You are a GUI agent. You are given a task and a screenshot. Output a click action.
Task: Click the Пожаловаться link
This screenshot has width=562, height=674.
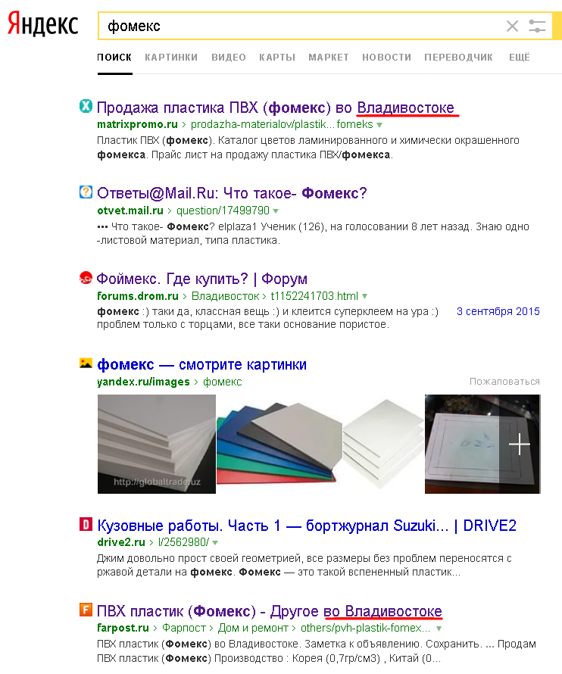point(504,381)
